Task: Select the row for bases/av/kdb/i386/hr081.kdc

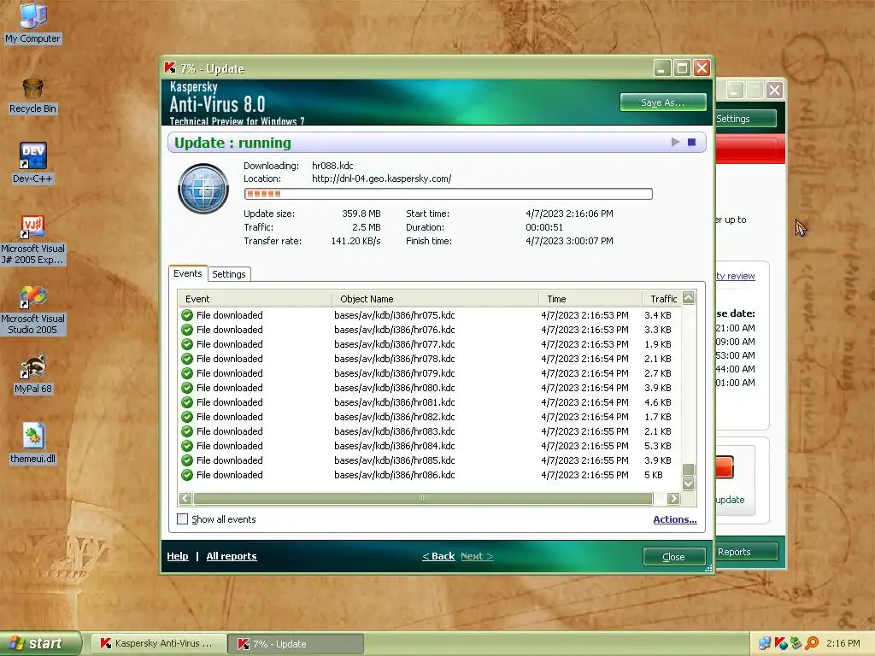Action: 430,402
